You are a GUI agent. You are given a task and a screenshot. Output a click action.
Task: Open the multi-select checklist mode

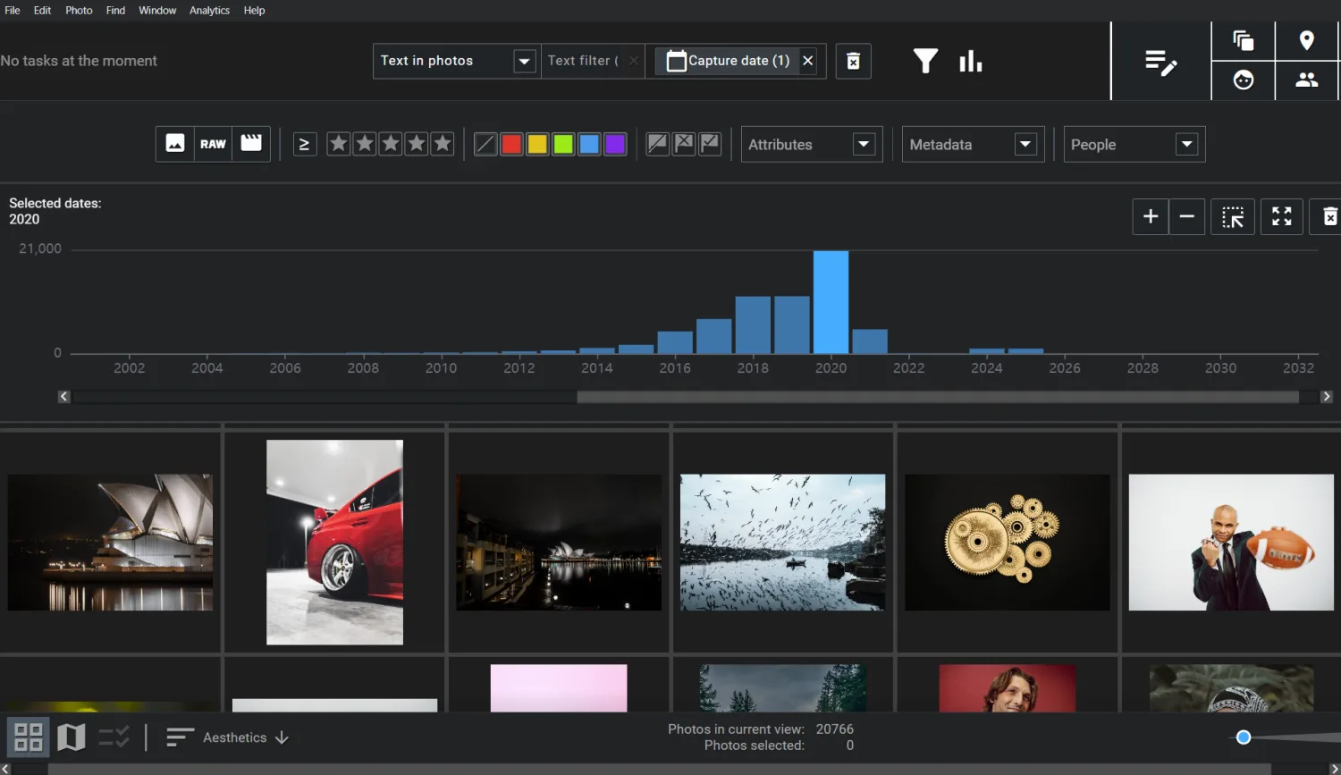[114, 737]
